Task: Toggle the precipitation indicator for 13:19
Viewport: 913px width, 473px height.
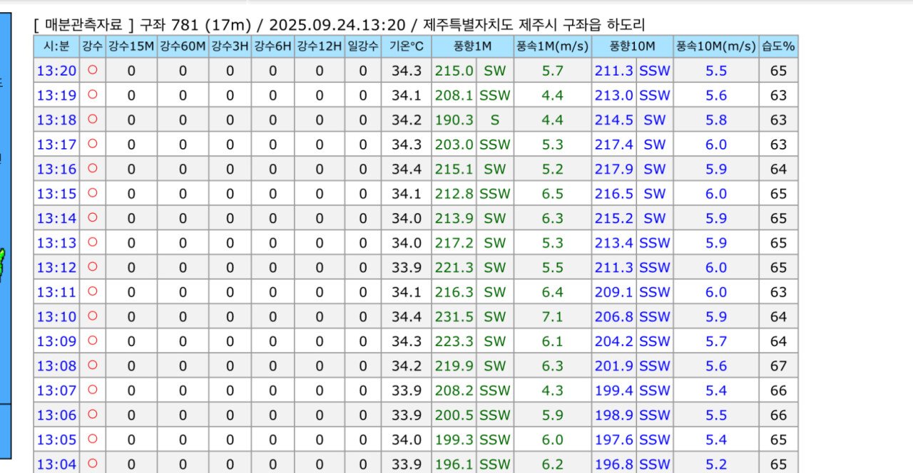Action: pyautogui.click(x=92, y=95)
